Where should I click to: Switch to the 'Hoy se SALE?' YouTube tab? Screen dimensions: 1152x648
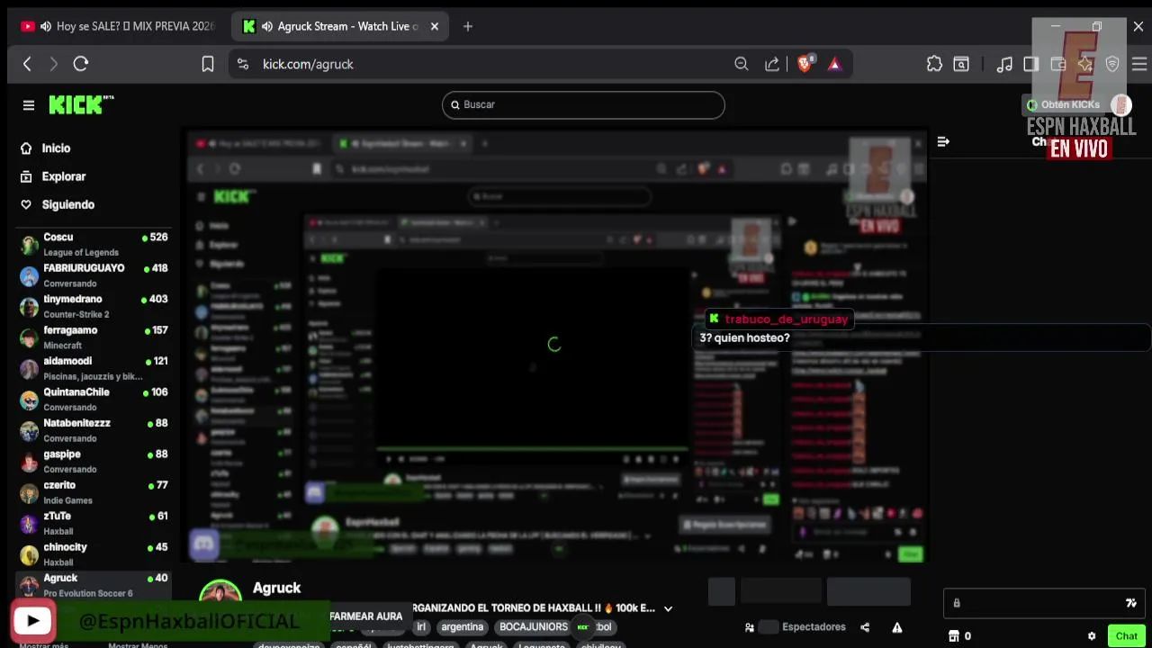coord(118,26)
